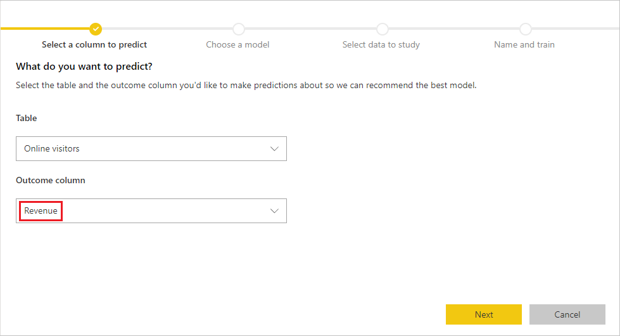Select the 'Select a column to predict' step label
This screenshot has width=620, height=336.
tap(94, 45)
